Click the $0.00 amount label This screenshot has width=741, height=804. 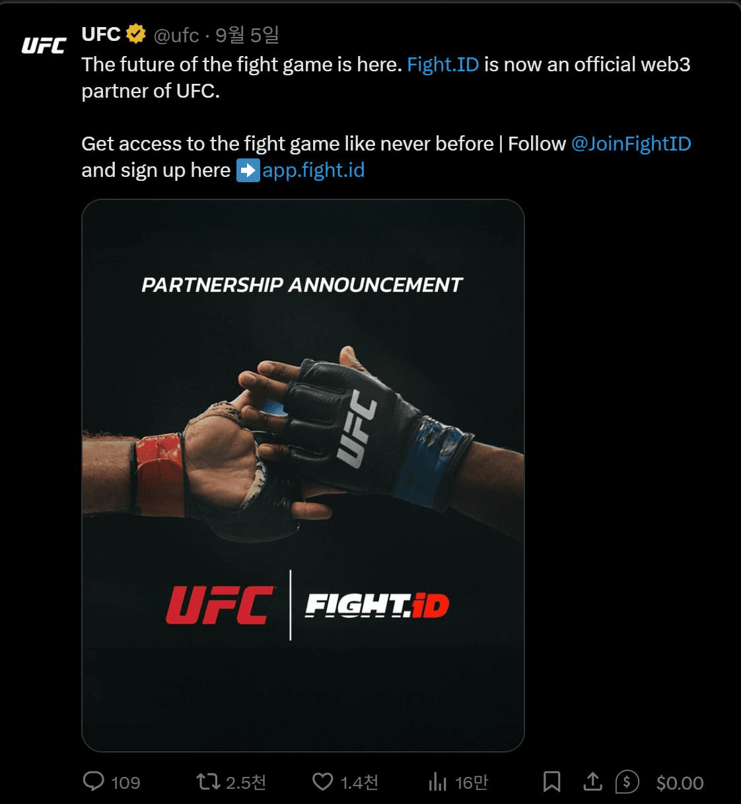680,783
